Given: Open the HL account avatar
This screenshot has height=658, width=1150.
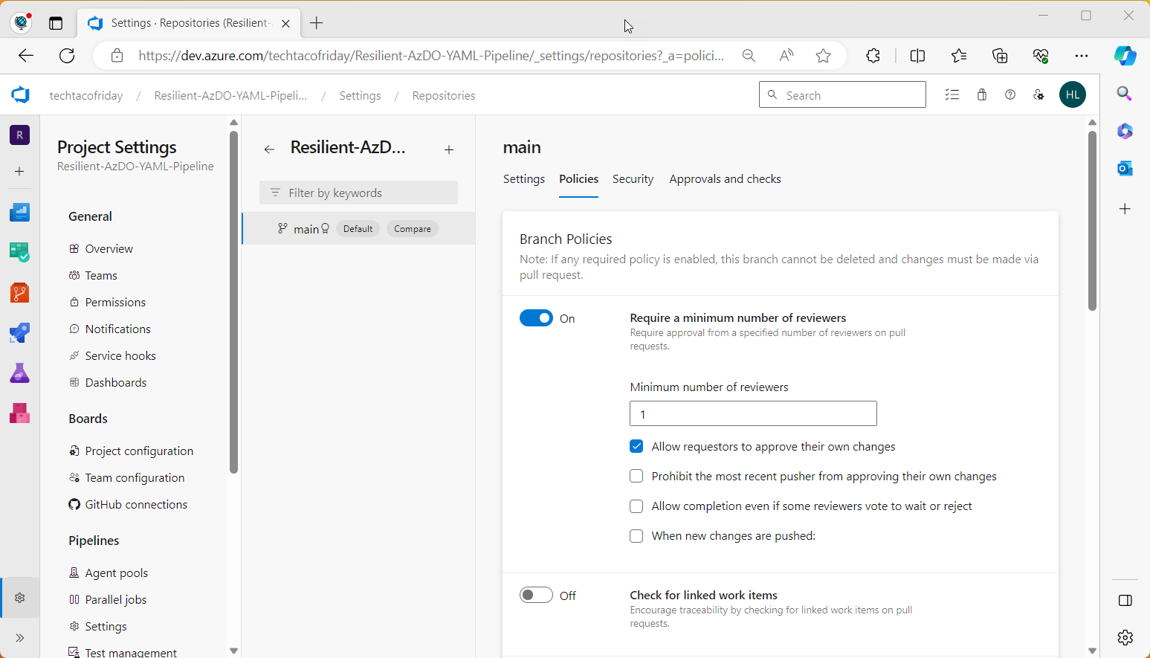Looking at the screenshot, I should 1073,94.
